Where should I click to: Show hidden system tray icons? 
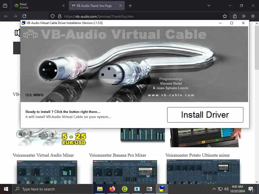click(214, 189)
